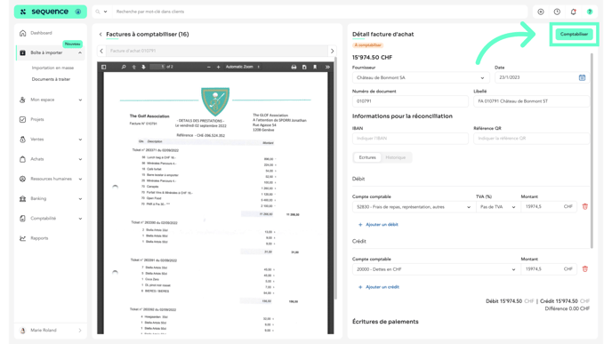The height and width of the screenshot is (344, 612).
Task: Click Ajouter un débit
Action: (x=378, y=225)
